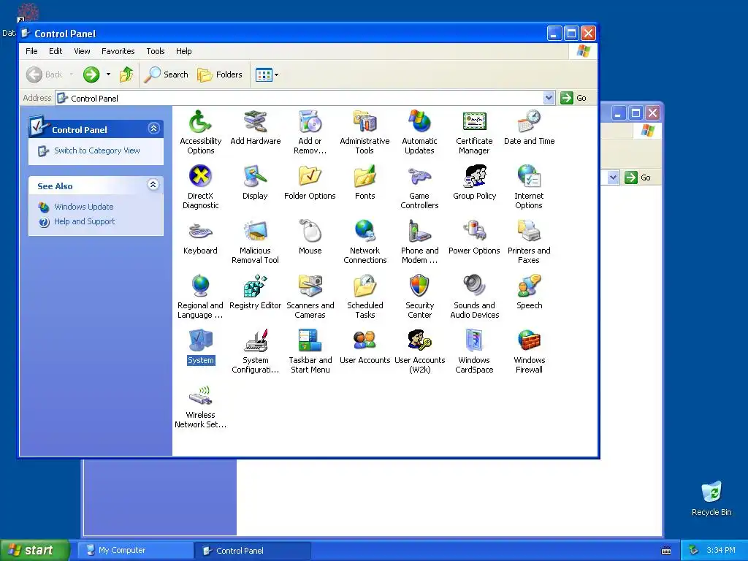Viewport: 748px width, 561px height.
Task: Click the Forward toolbar arrow
Action: tap(91, 75)
